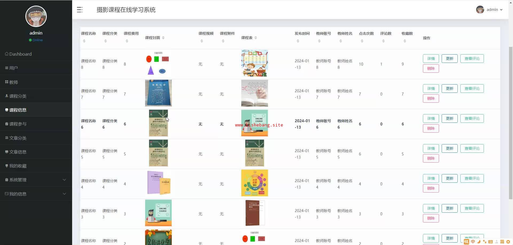The height and width of the screenshot is (245, 513).
Task: Expand the 系统管理 submenu
Action: click(x=36, y=180)
